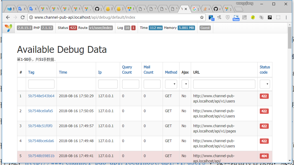The height and width of the screenshot is (165, 294).
Task: Click the Yii logo in debug toolbar
Action: [x=8, y=28]
